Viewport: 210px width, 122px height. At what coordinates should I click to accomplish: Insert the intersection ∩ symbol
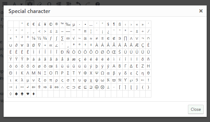[148, 38]
